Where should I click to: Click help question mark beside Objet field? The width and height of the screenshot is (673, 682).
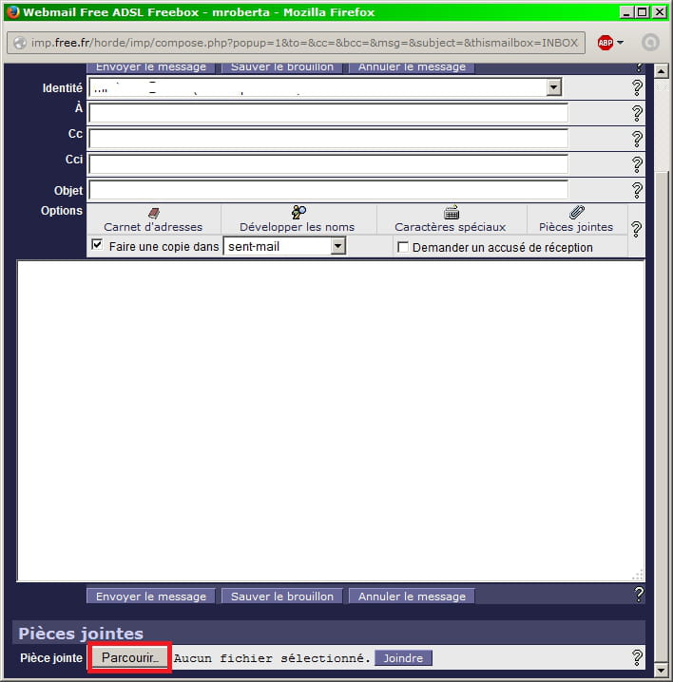point(637,190)
